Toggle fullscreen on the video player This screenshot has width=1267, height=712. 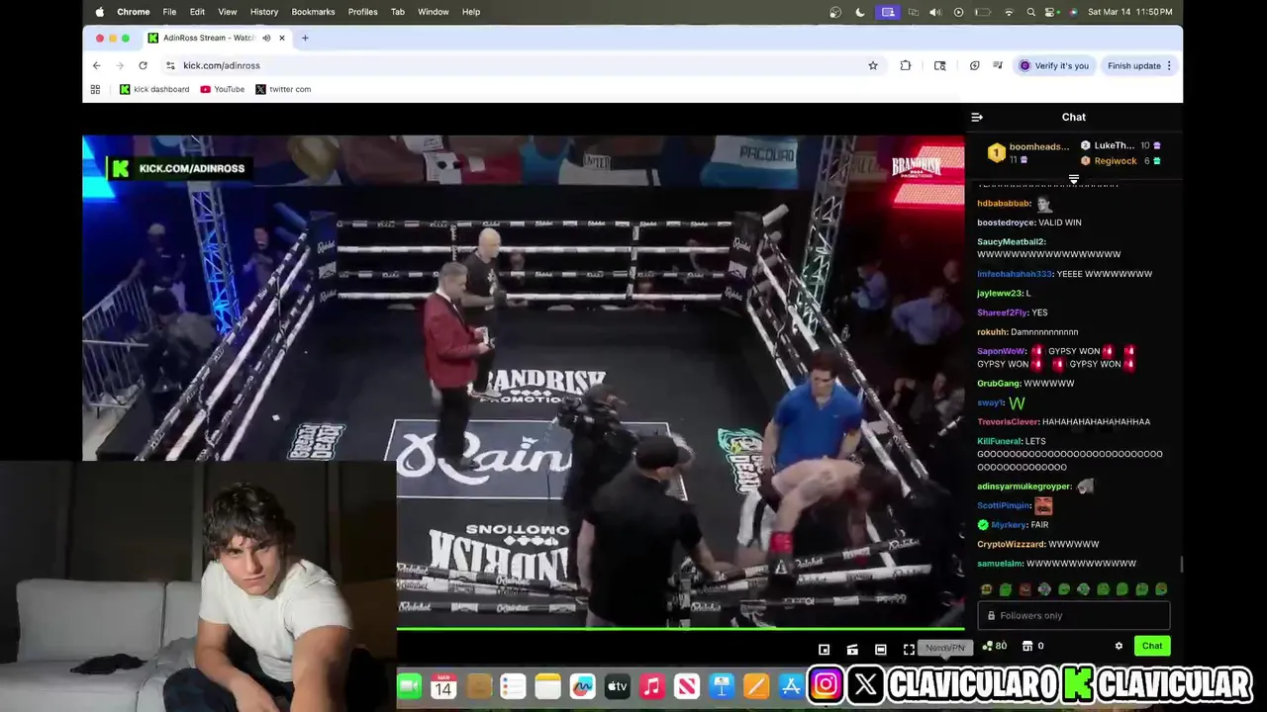click(x=909, y=649)
